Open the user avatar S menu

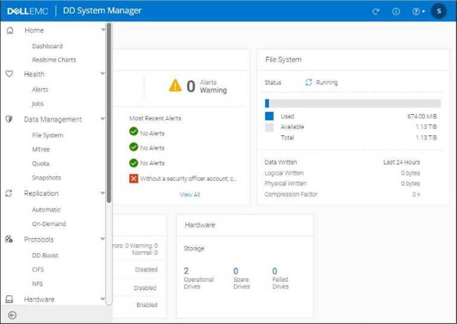(439, 11)
